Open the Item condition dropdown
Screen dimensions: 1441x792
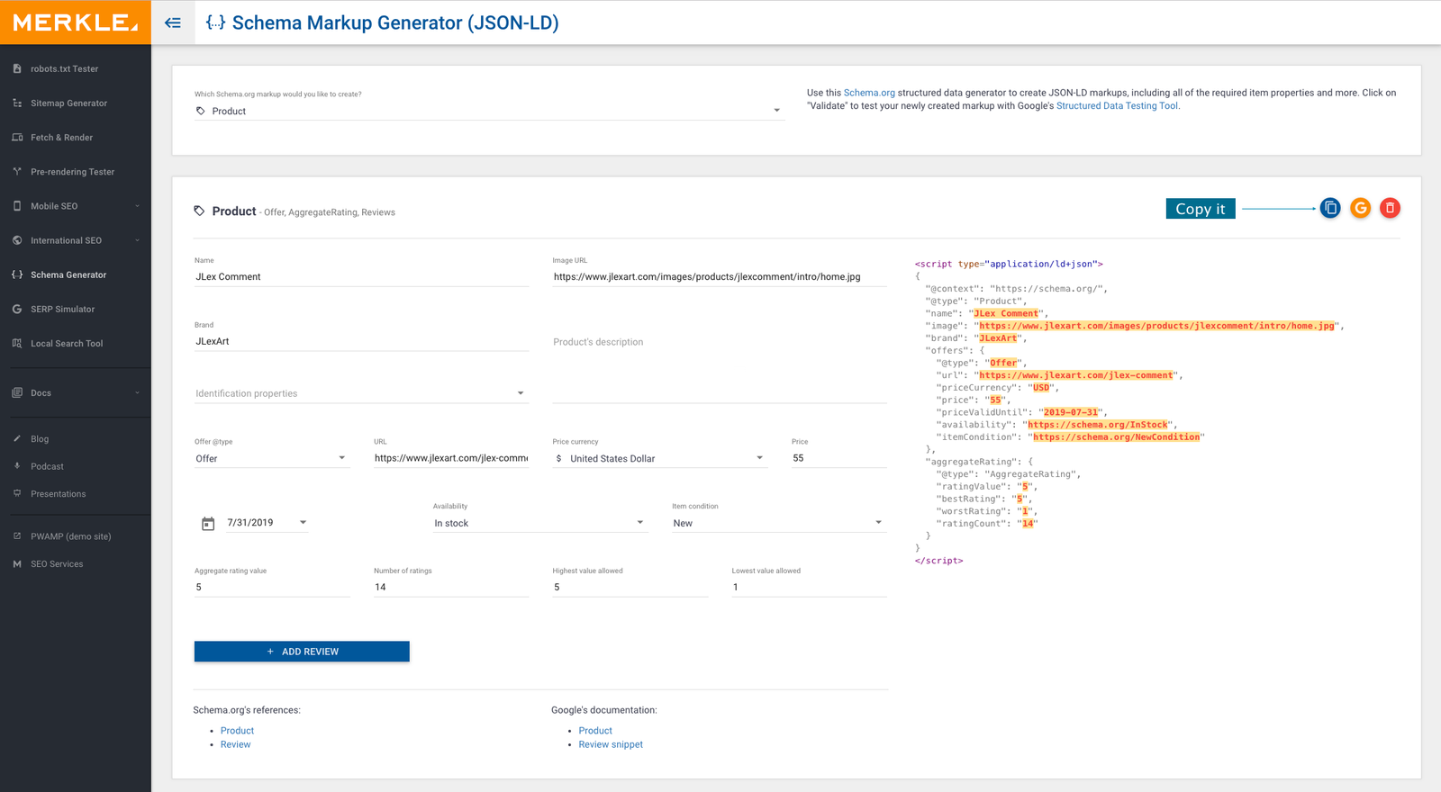point(779,523)
